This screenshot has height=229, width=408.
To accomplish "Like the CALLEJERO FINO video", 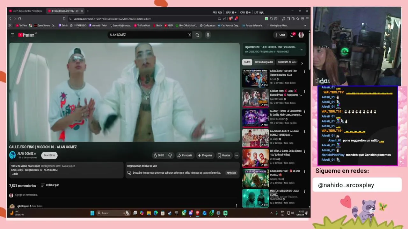I will tap(159, 156).
